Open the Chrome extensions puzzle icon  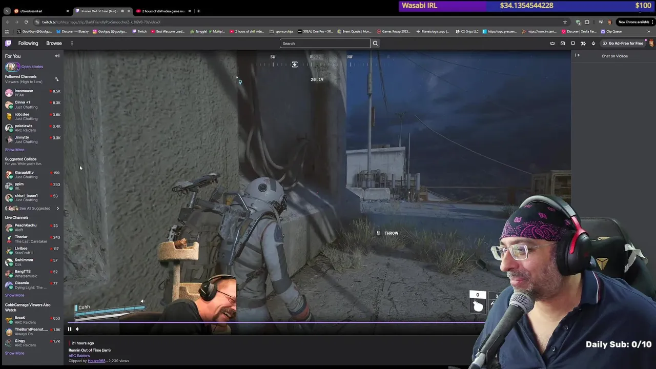(587, 22)
